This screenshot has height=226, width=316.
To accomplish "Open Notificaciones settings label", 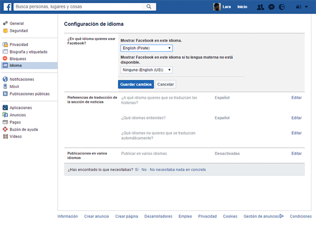I will 22,79.
